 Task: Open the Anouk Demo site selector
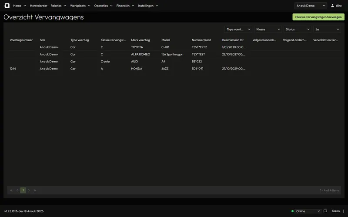[311, 6]
